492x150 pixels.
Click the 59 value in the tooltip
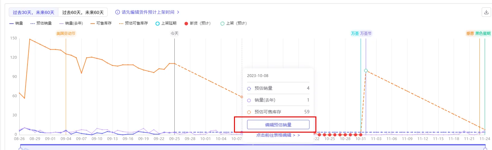pos(307,112)
